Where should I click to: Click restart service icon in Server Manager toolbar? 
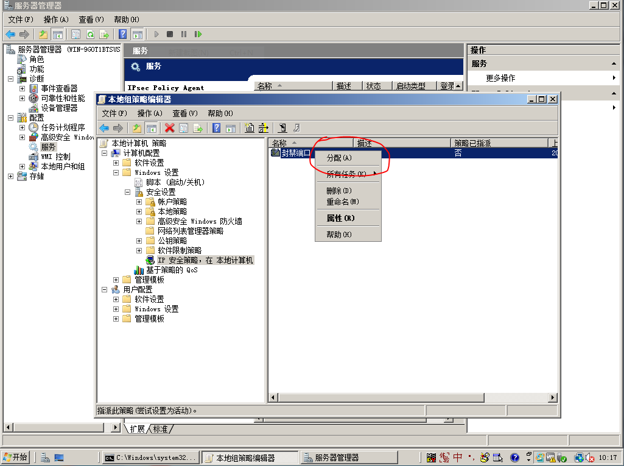198,35
